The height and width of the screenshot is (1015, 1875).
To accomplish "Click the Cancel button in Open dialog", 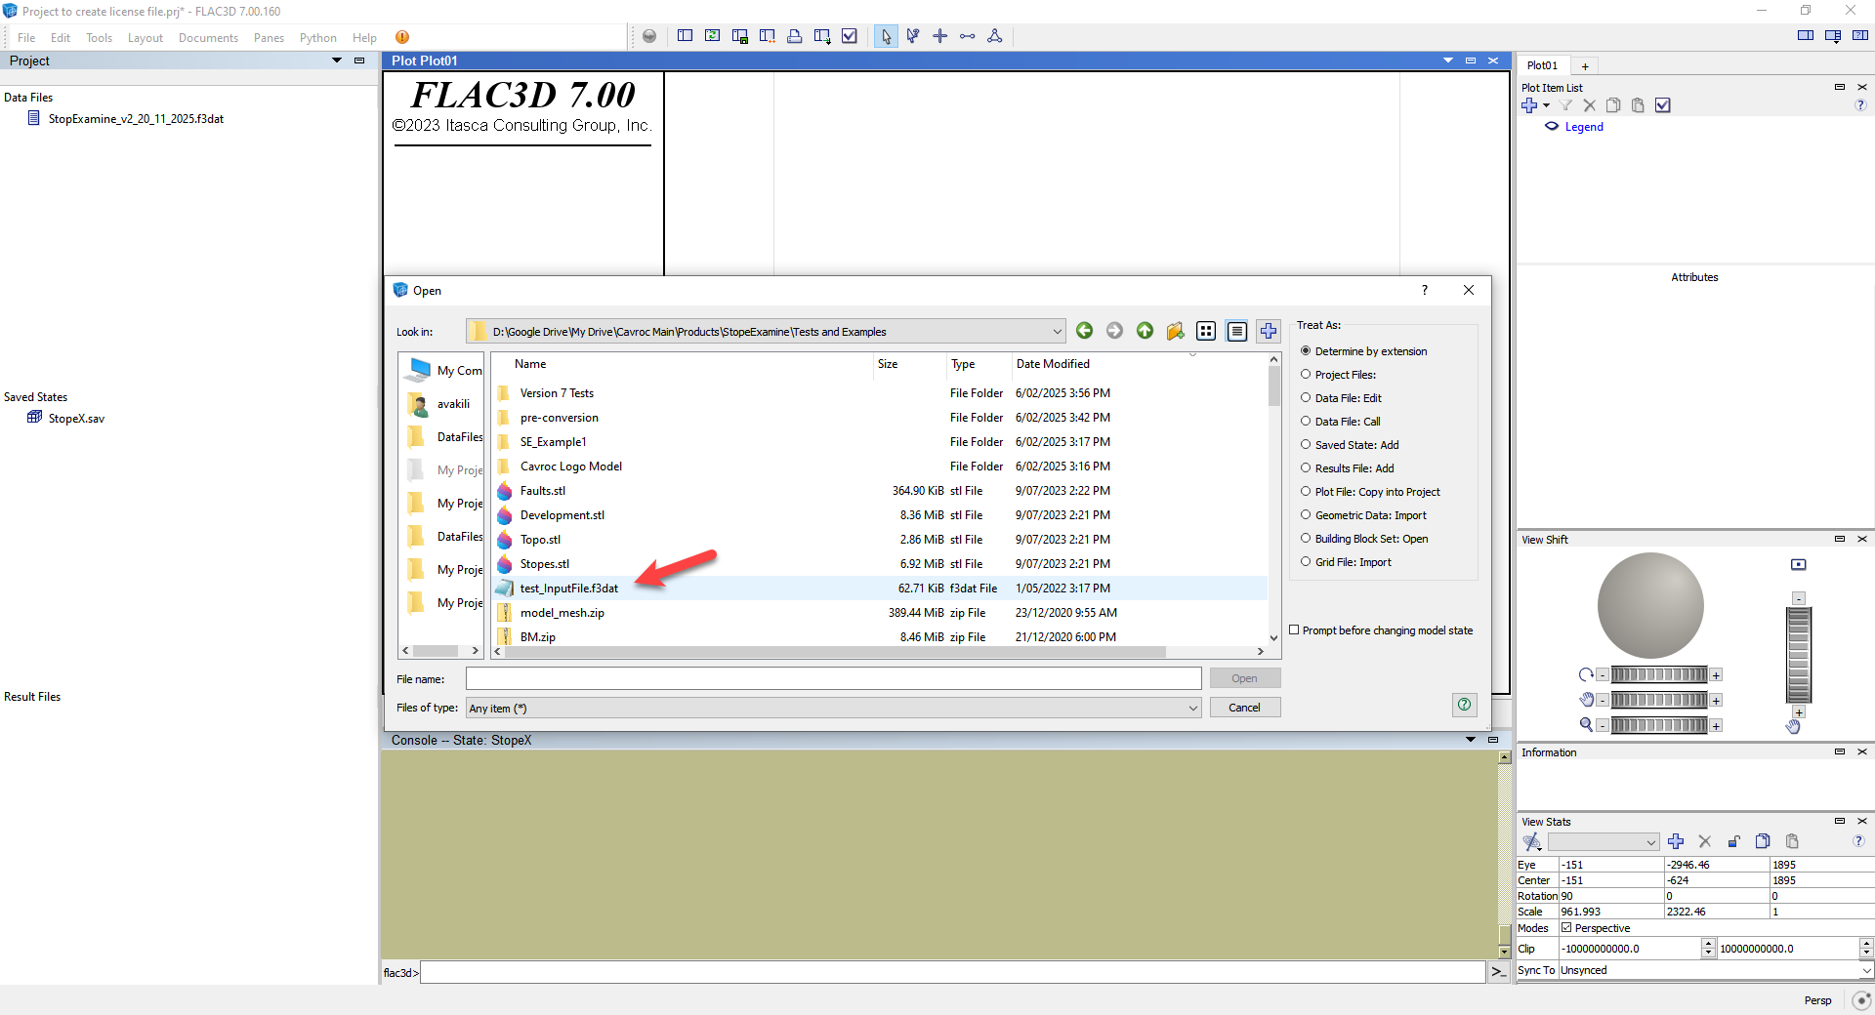I will (x=1244, y=708).
